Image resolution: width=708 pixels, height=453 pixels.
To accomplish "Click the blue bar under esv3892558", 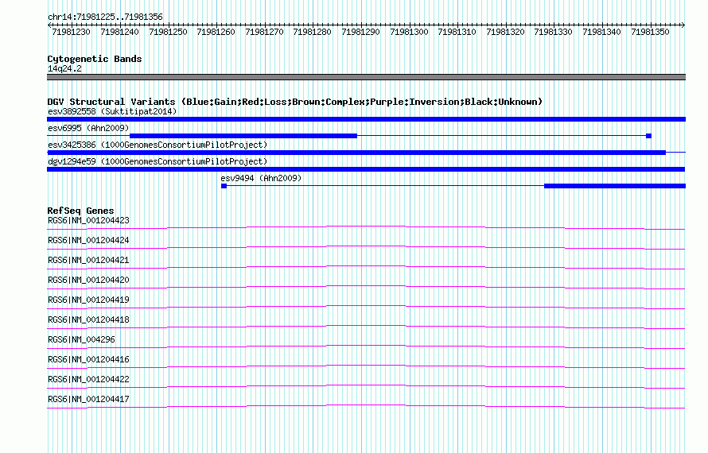I will [366, 119].
